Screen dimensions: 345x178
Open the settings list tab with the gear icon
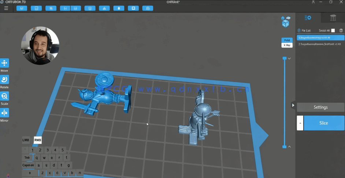pos(308,18)
